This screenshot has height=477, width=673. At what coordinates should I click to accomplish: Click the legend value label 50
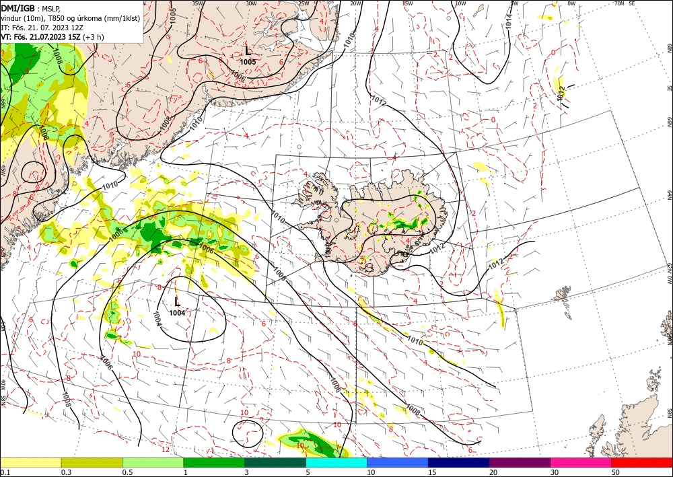[616, 472]
